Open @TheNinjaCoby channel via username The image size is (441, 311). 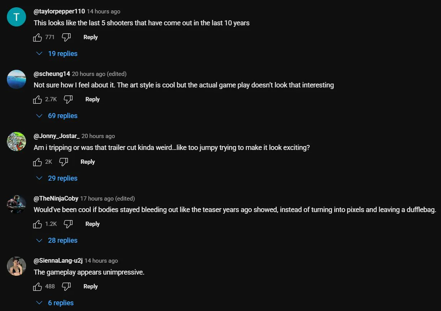[56, 198]
